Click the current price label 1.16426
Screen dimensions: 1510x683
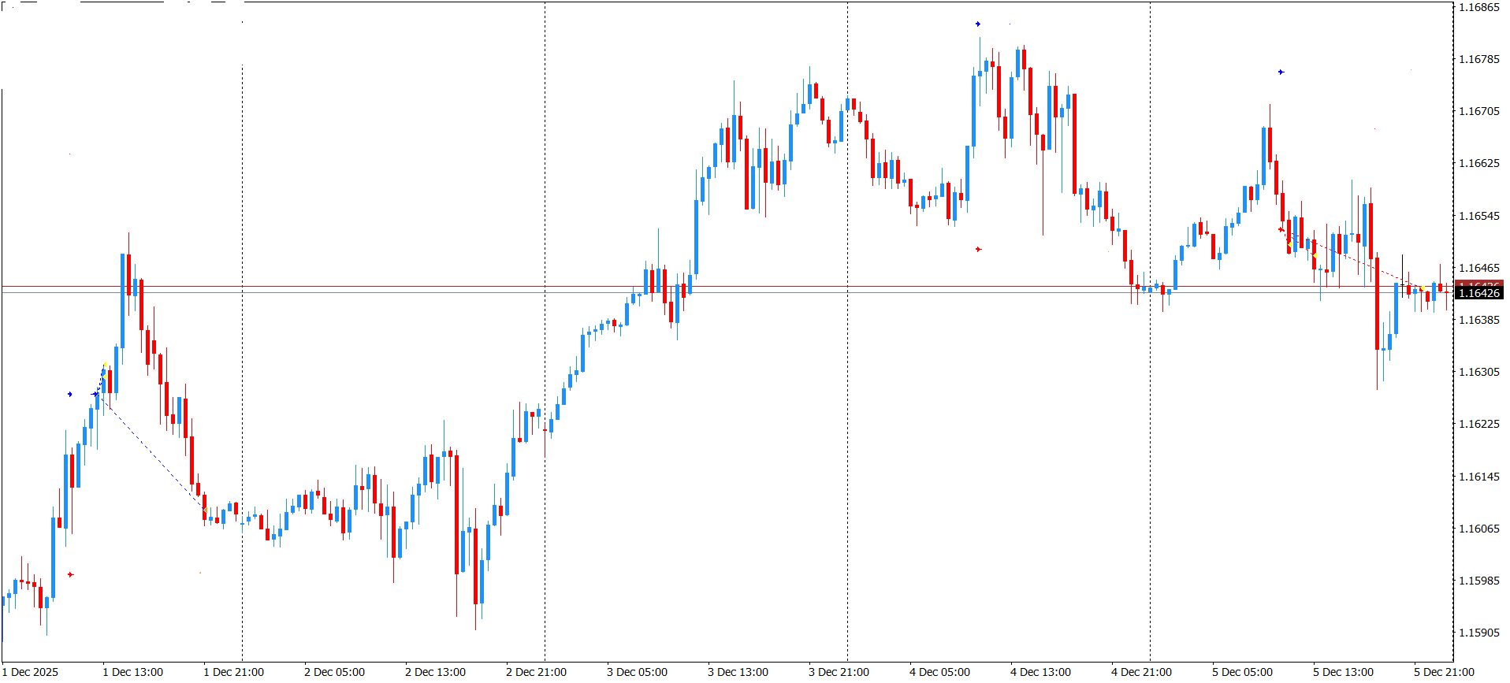(1479, 293)
